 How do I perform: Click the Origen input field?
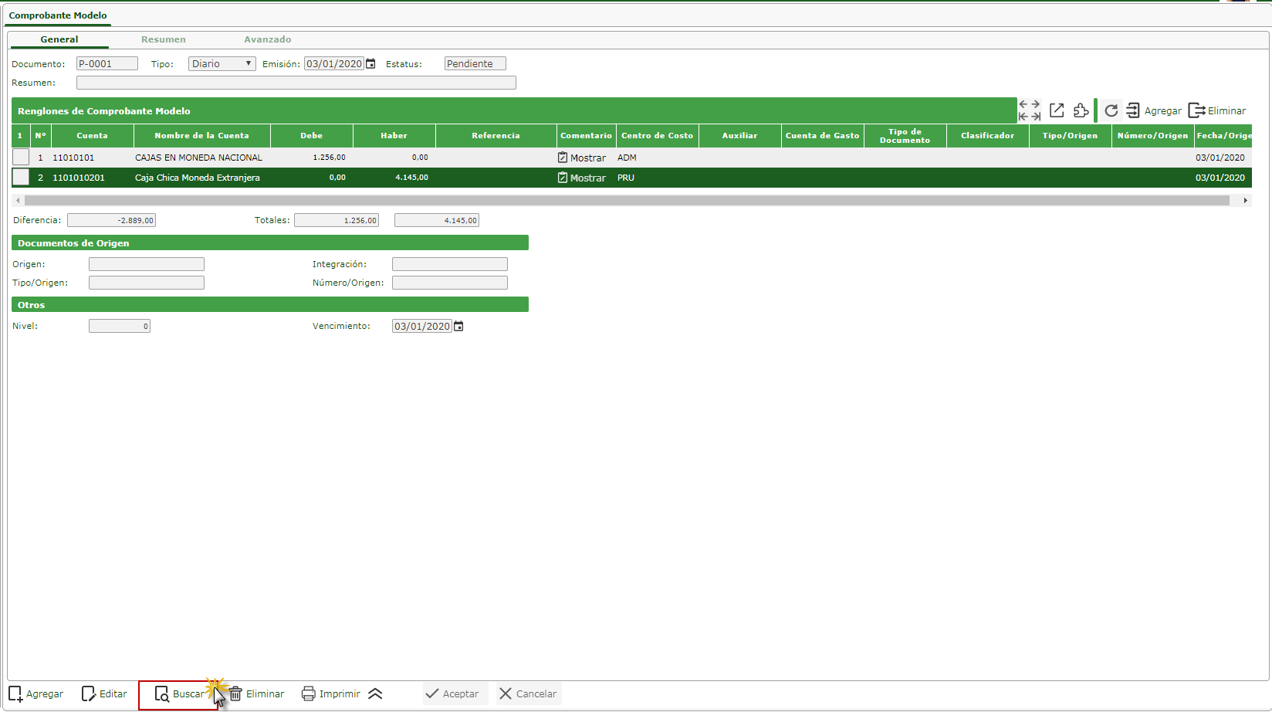(x=147, y=264)
